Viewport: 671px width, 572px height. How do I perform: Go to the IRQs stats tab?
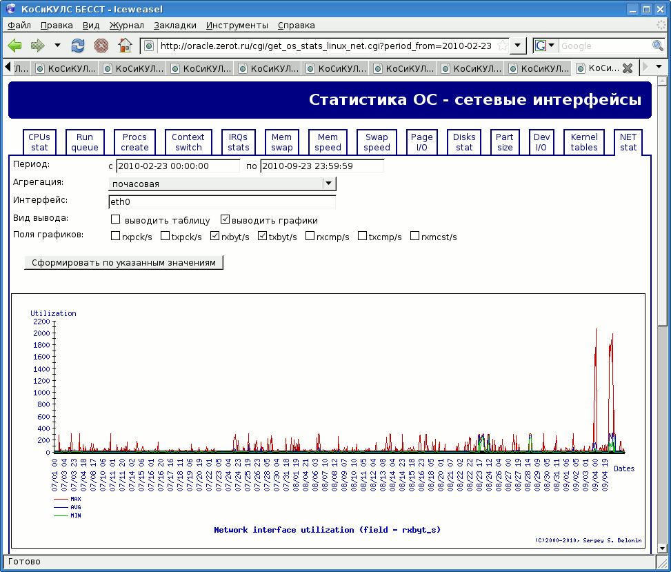[239, 142]
